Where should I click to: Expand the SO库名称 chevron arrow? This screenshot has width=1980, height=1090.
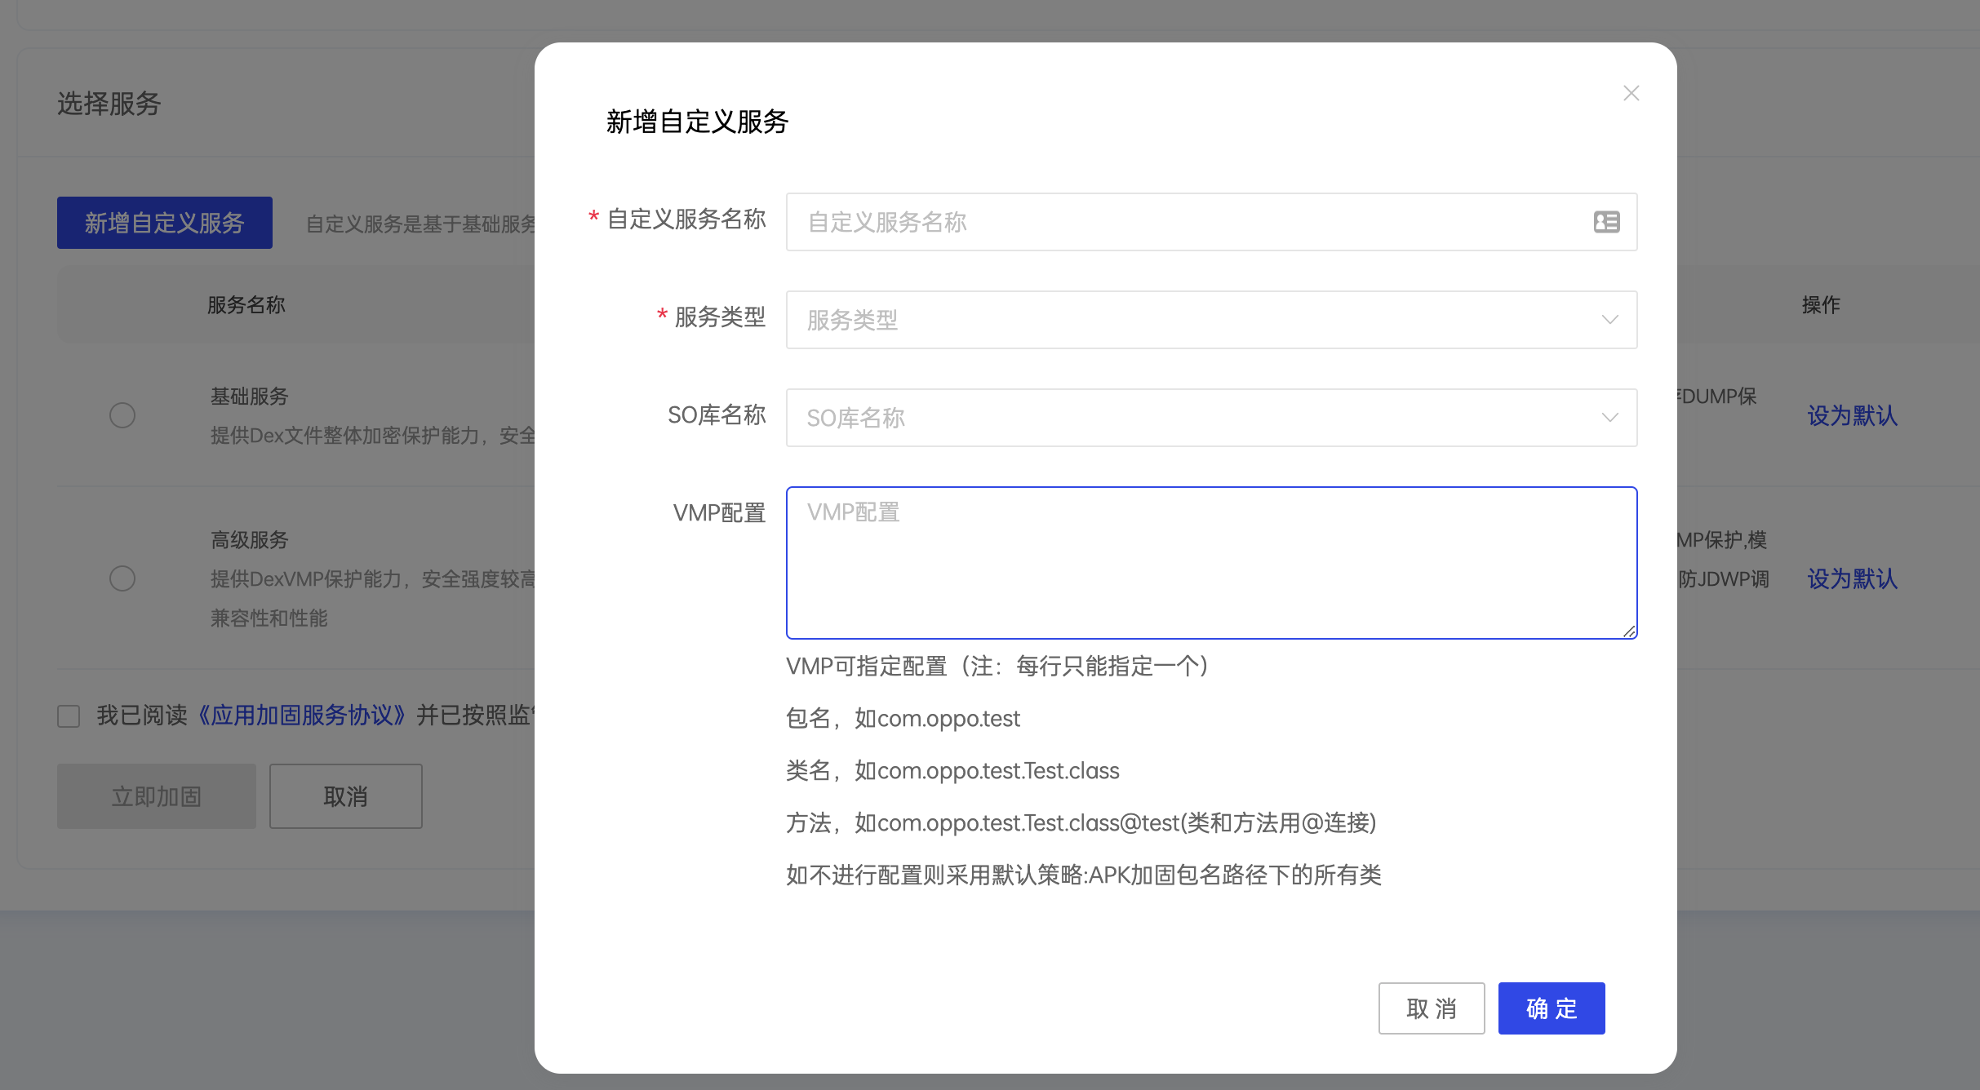click(1609, 418)
